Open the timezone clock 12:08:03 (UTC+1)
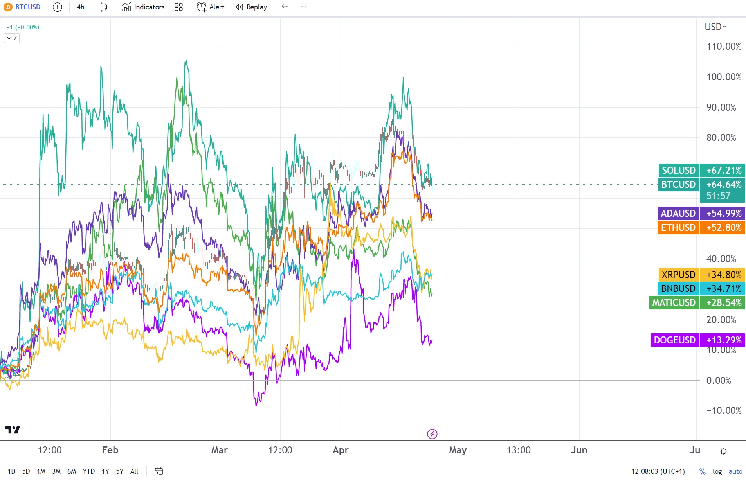This screenshot has height=480, width=746. tap(658, 471)
